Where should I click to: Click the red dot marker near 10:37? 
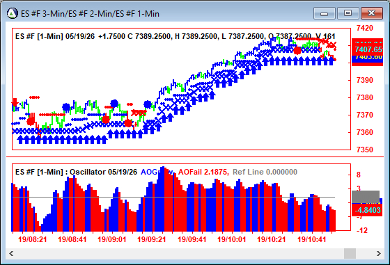click(x=297, y=51)
